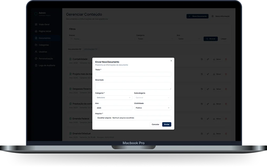This screenshot has width=267, height=168.
Task: Open the Categoria dropdown in the dialog
Action: click(114, 98)
